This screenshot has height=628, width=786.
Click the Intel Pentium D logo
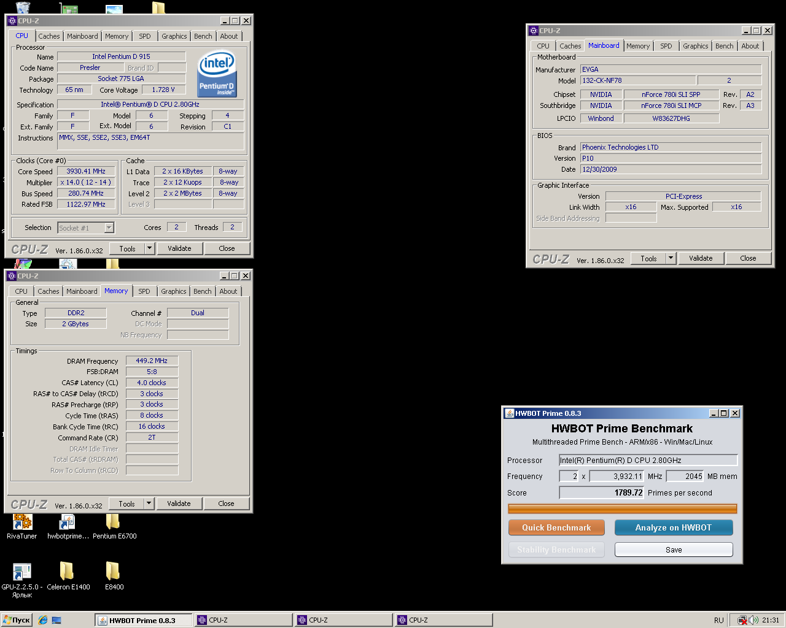click(217, 74)
